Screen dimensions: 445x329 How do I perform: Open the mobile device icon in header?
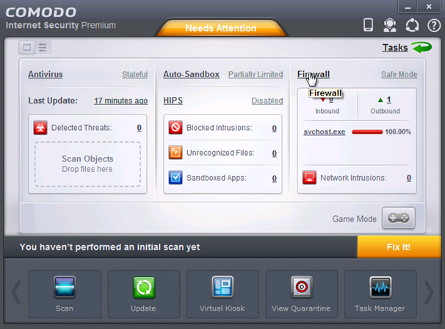[x=369, y=25]
